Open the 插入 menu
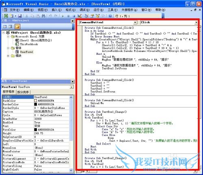This screenshot has width=203, height=175. click(56, 10)
